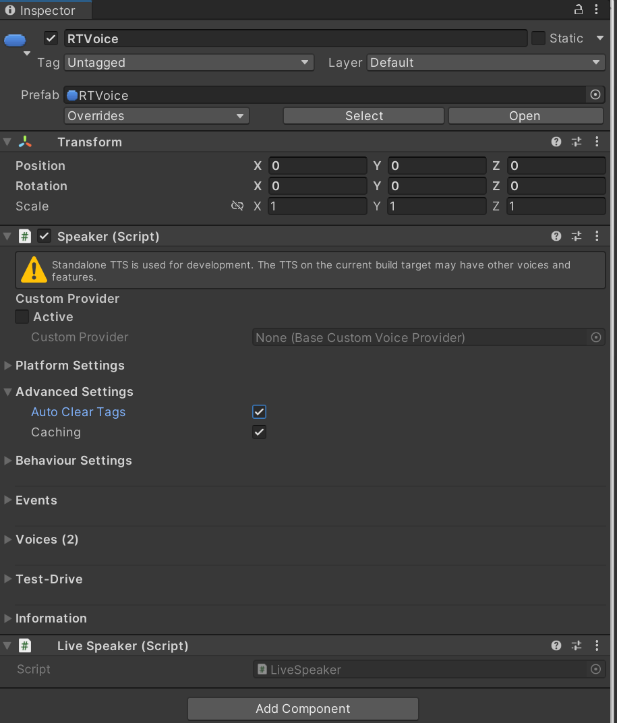
Task: Click the Add Component button
Action: [x=303, y=709]
